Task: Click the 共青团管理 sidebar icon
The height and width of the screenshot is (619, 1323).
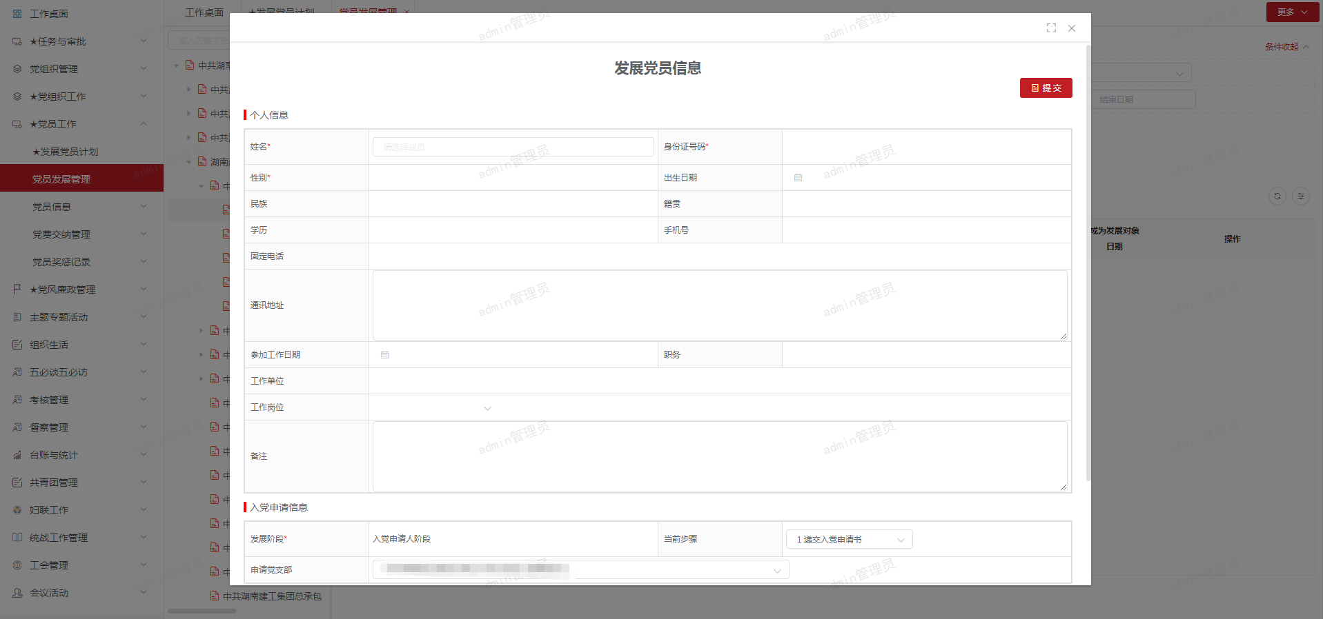Action: (17, 483)
